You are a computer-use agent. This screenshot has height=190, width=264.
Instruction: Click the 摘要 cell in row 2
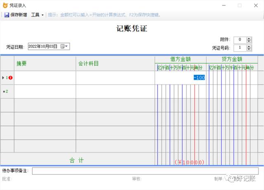click(45, 91)
